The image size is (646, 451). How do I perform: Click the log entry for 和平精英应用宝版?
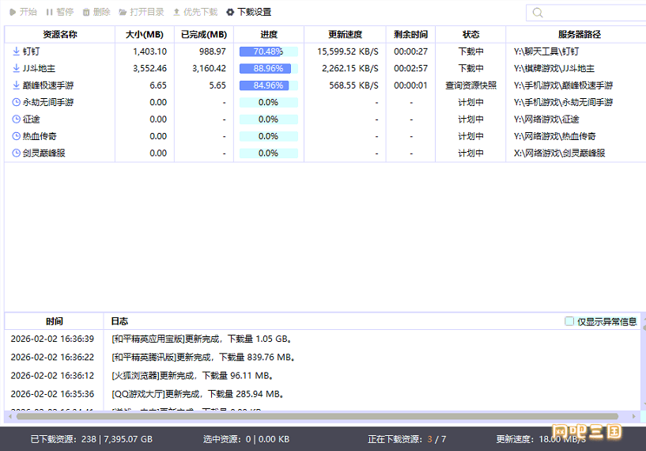(202, 339)
